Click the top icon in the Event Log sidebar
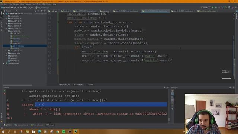Image resolution: width=238 pixels, height=134 pixels. 173,91
